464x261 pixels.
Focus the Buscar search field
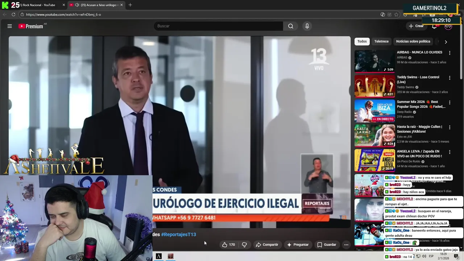coord(218,26)
